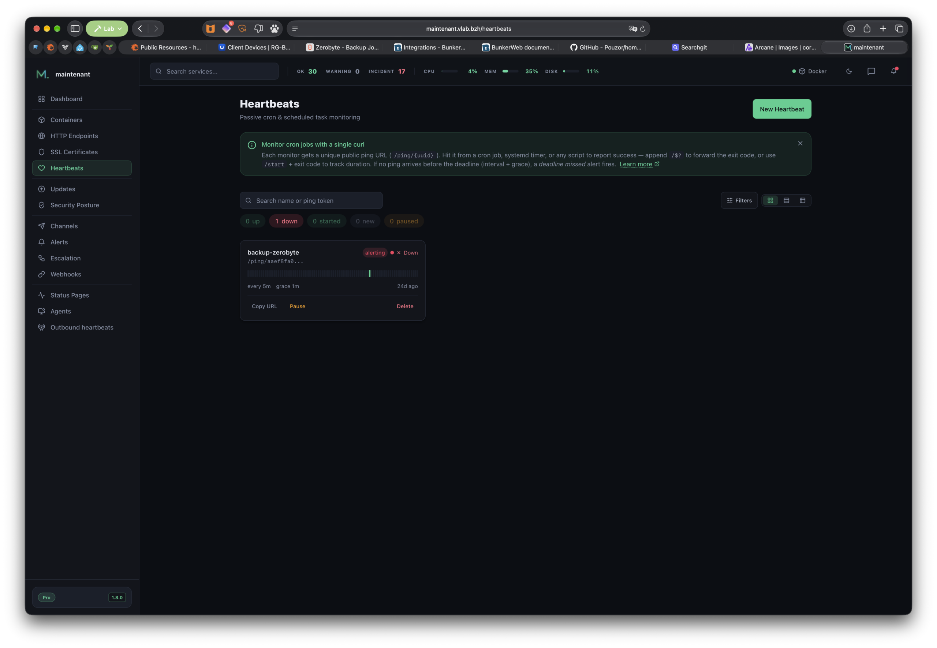Switch to Zerobyte - Backup Jobs tab

pyautogui.click(x=343, y=47)
